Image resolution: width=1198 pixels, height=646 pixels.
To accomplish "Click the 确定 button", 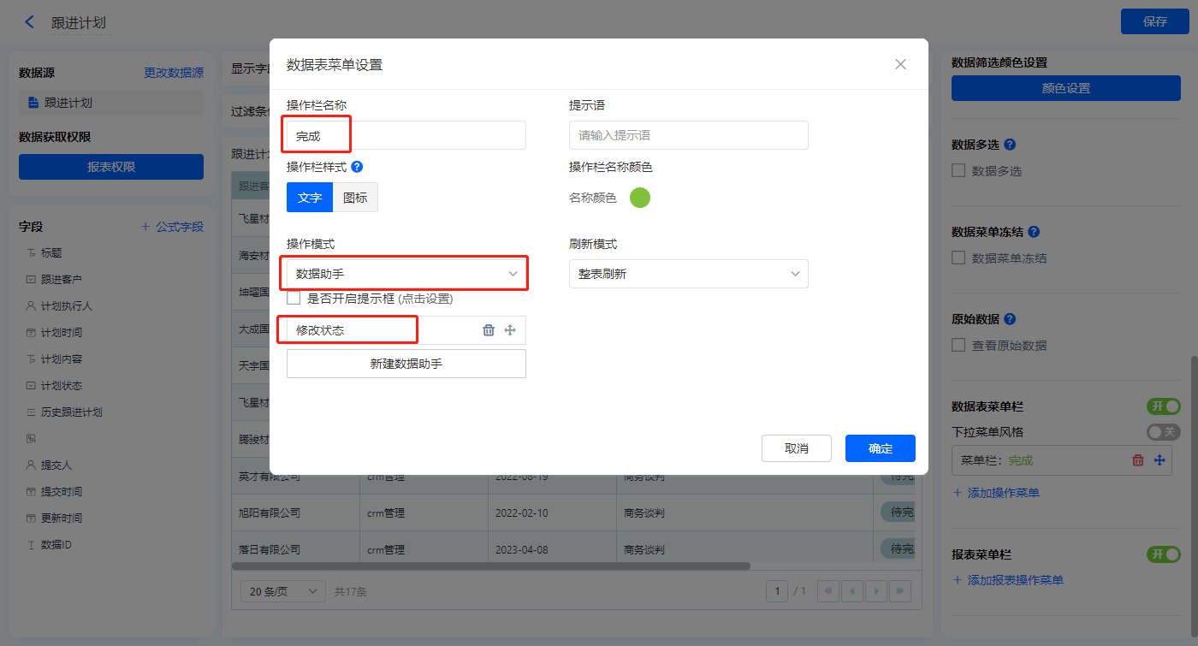I will [880, 448].
